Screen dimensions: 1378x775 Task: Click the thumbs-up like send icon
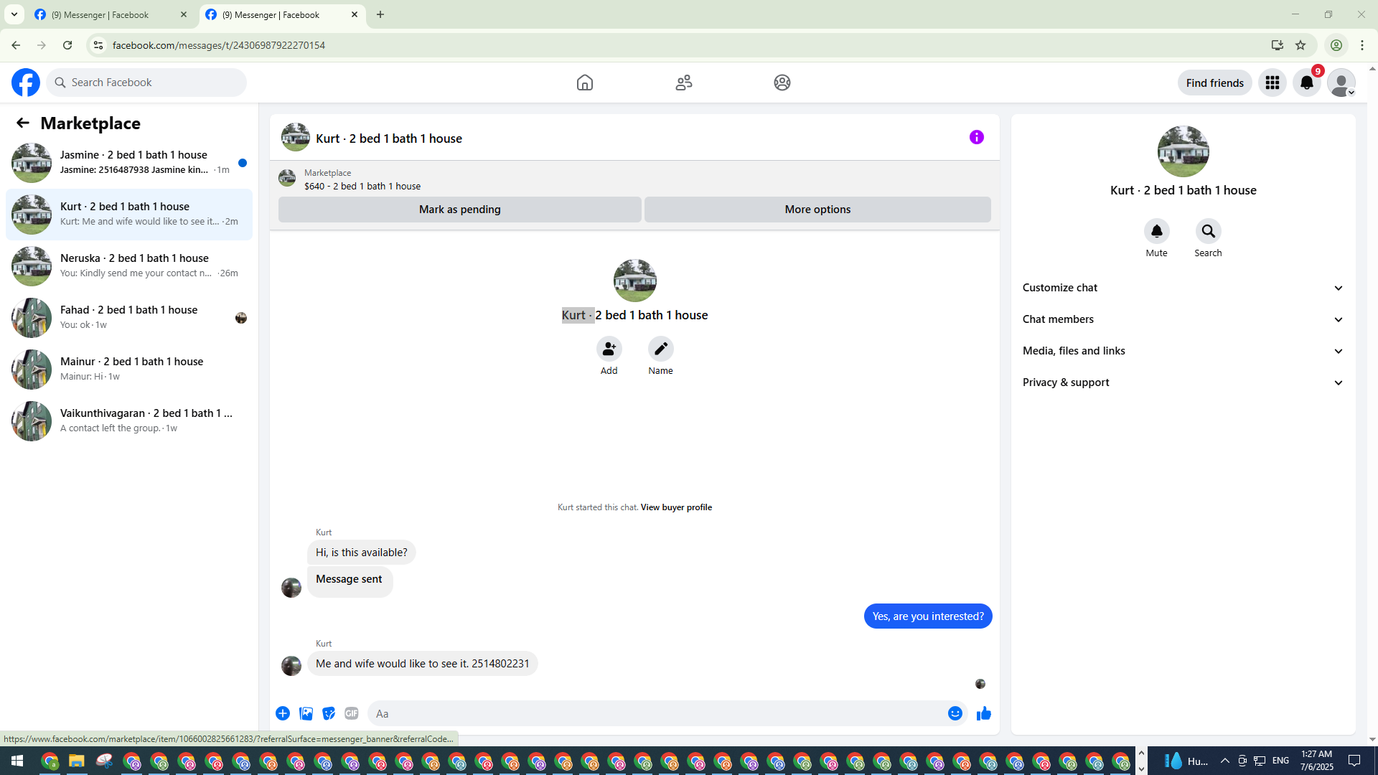pos(983,713)
